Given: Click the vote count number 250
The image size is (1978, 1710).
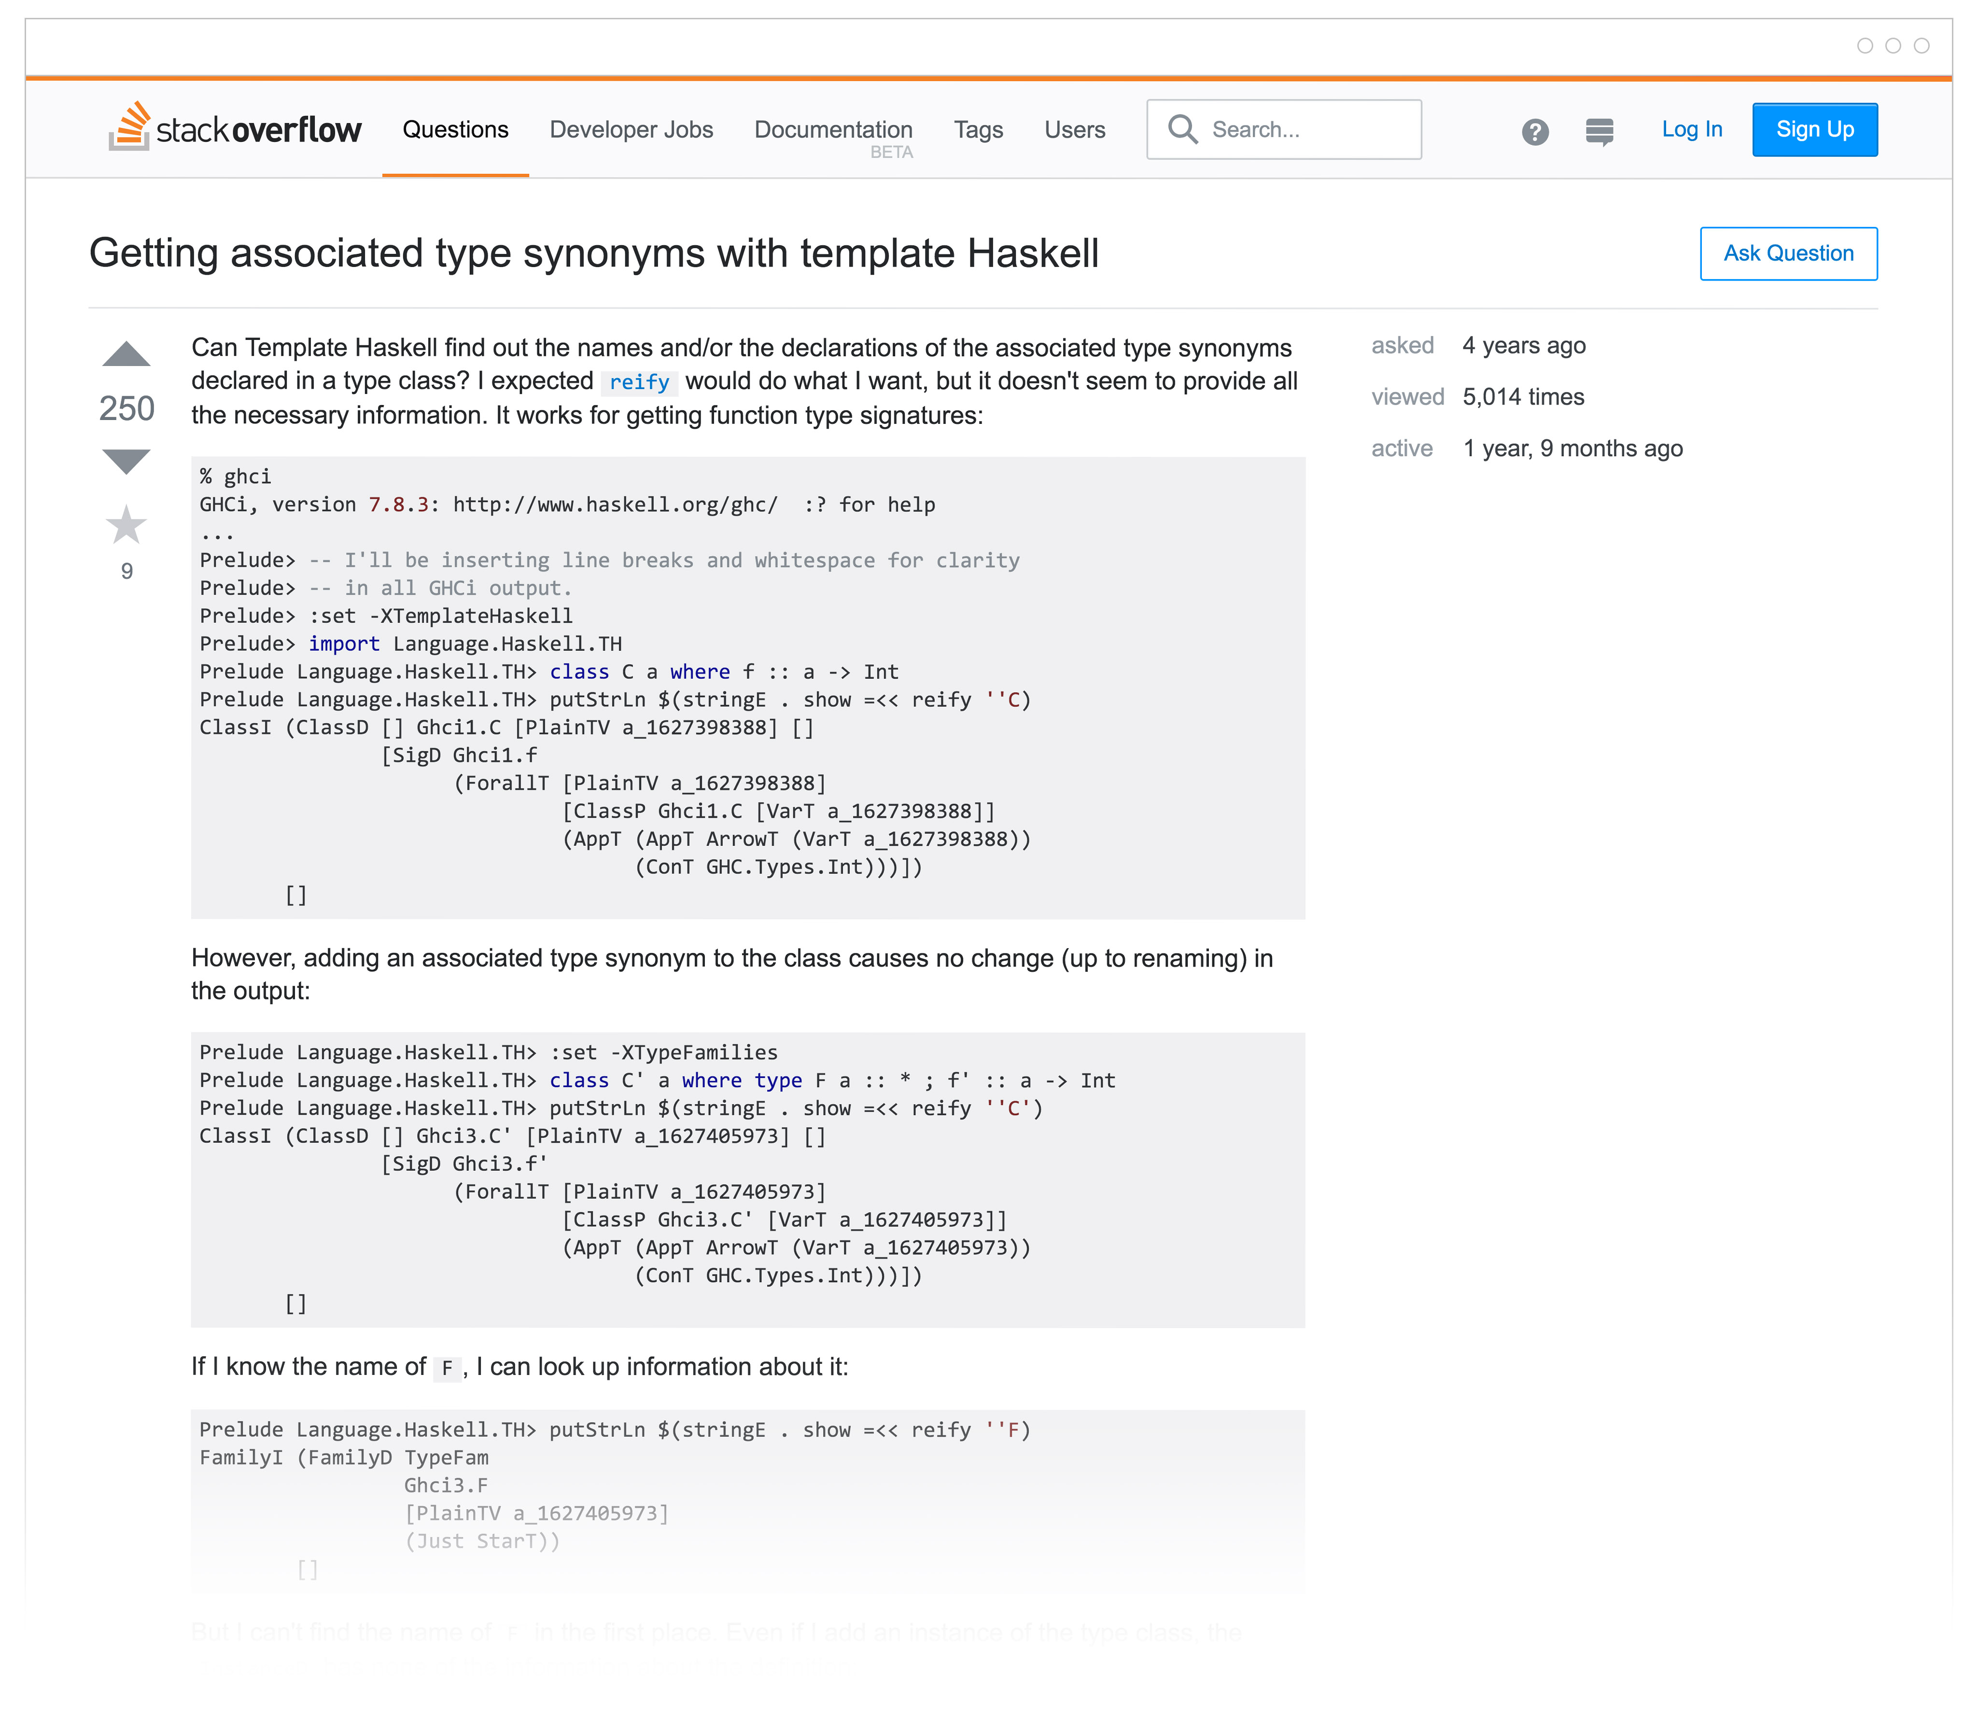Looking at the screenshot, I should (x=126, y=407).
